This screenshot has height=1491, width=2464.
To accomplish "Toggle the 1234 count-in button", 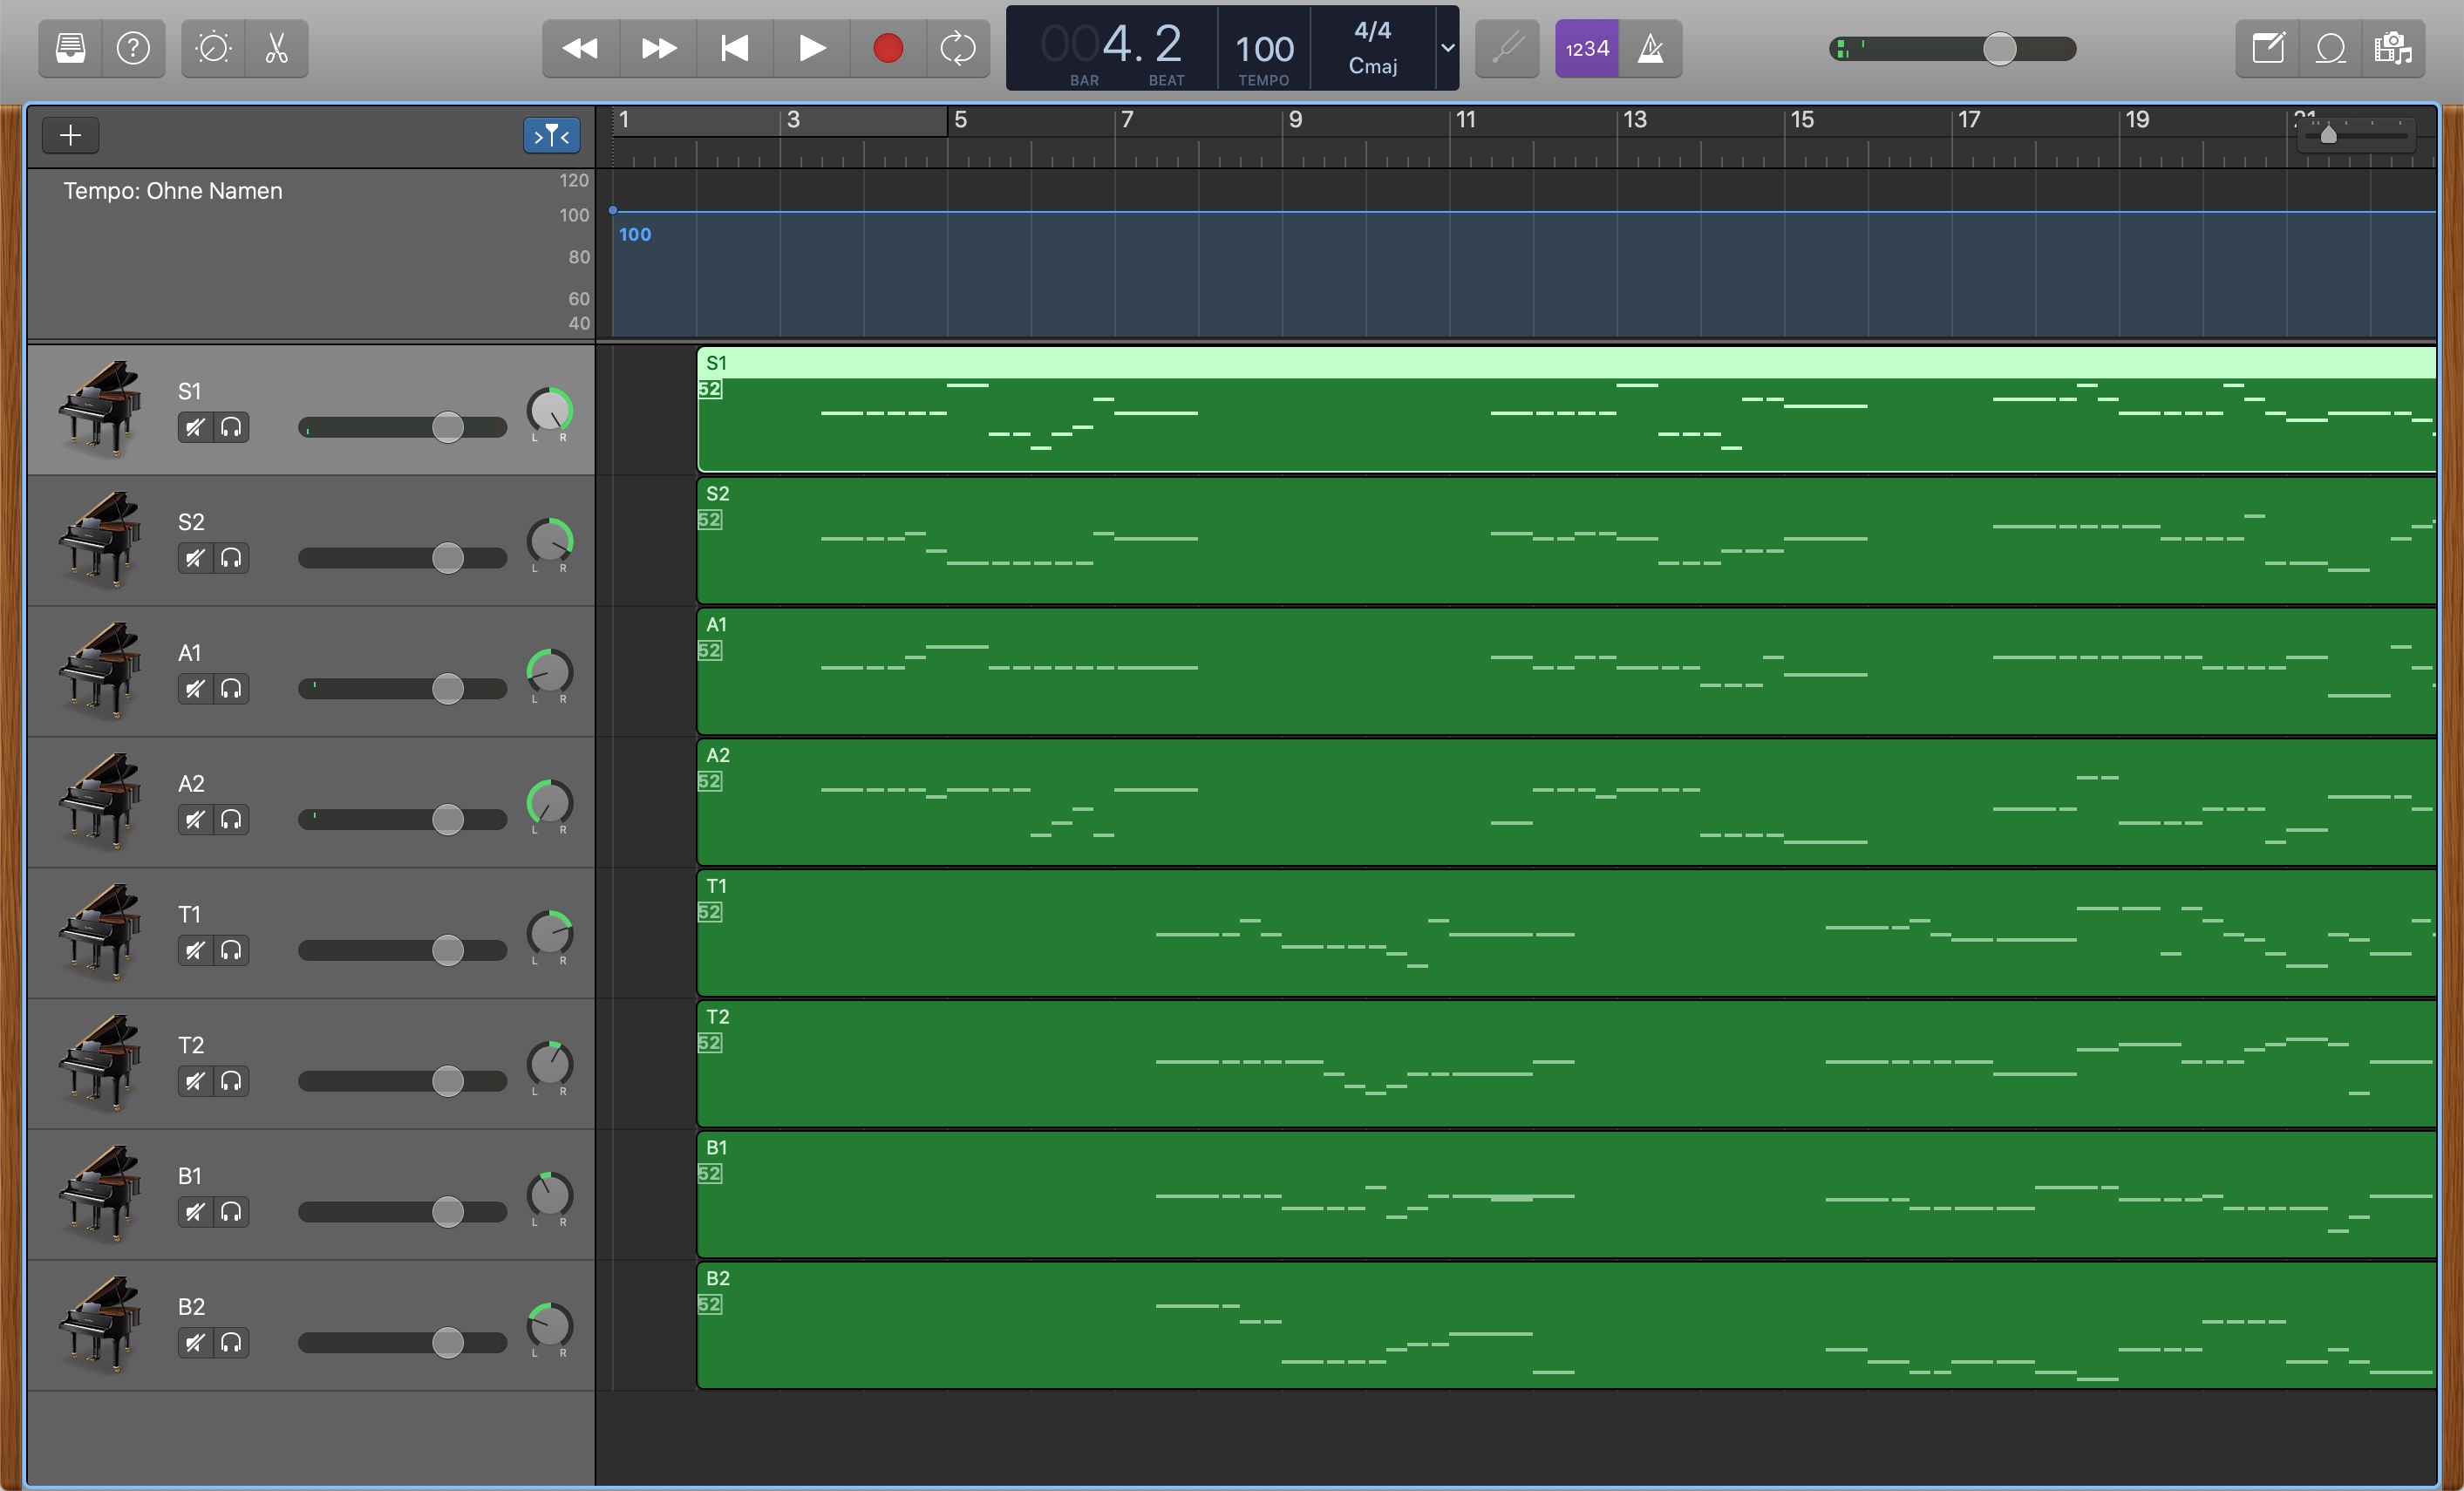I will [x=1587, y=48].
